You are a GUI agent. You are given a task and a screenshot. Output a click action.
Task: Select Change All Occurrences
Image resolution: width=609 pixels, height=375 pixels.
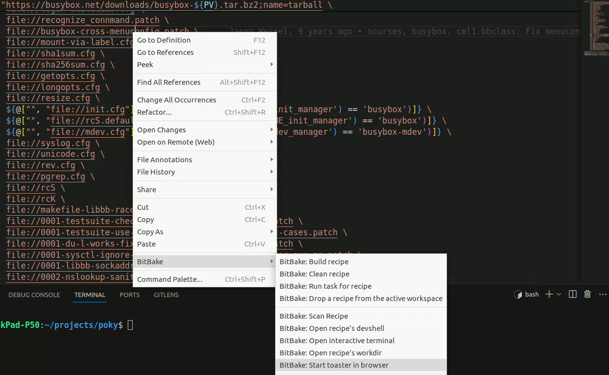pos(205,100)
